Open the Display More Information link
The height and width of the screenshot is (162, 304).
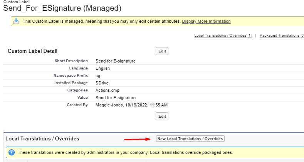click(206, 22)
